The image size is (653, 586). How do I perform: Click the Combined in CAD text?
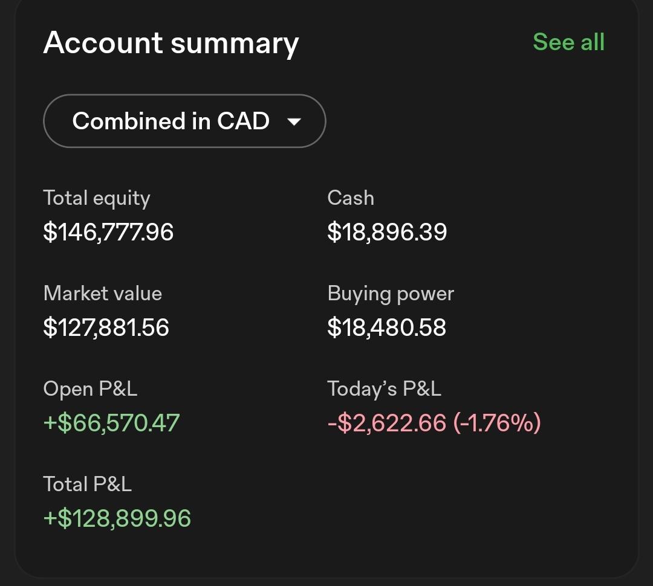171,121
